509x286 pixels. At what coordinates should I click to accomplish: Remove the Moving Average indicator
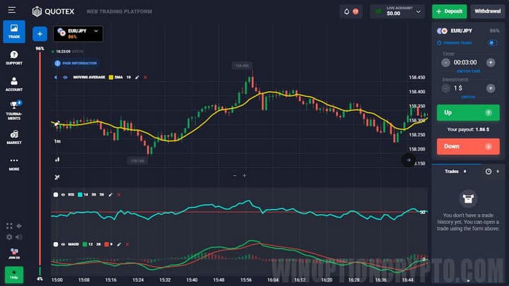point(145,77)
